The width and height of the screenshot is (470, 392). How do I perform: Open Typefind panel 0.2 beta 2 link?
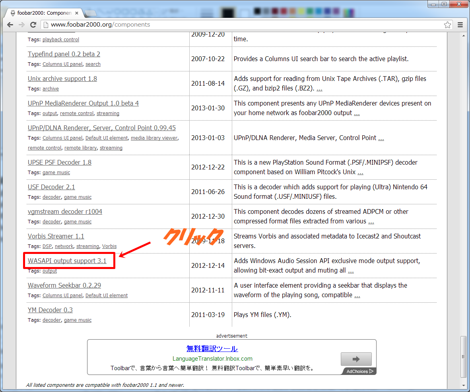click(64, 54)
